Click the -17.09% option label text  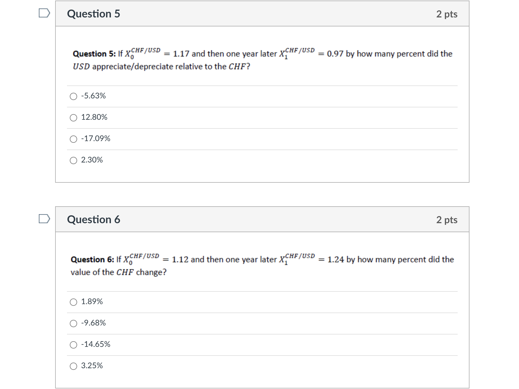coord(95,139)
